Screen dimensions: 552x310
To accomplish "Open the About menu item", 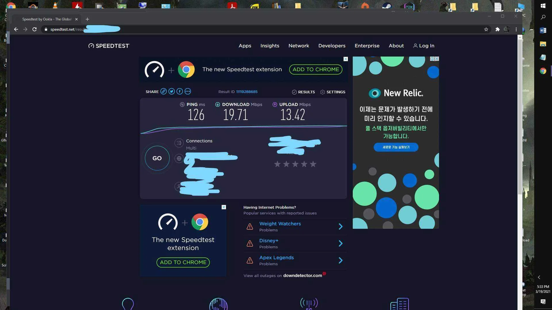I will click(396, 46).
